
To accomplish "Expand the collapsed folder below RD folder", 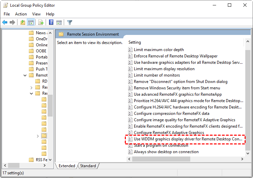I will (x=31, y=87).
